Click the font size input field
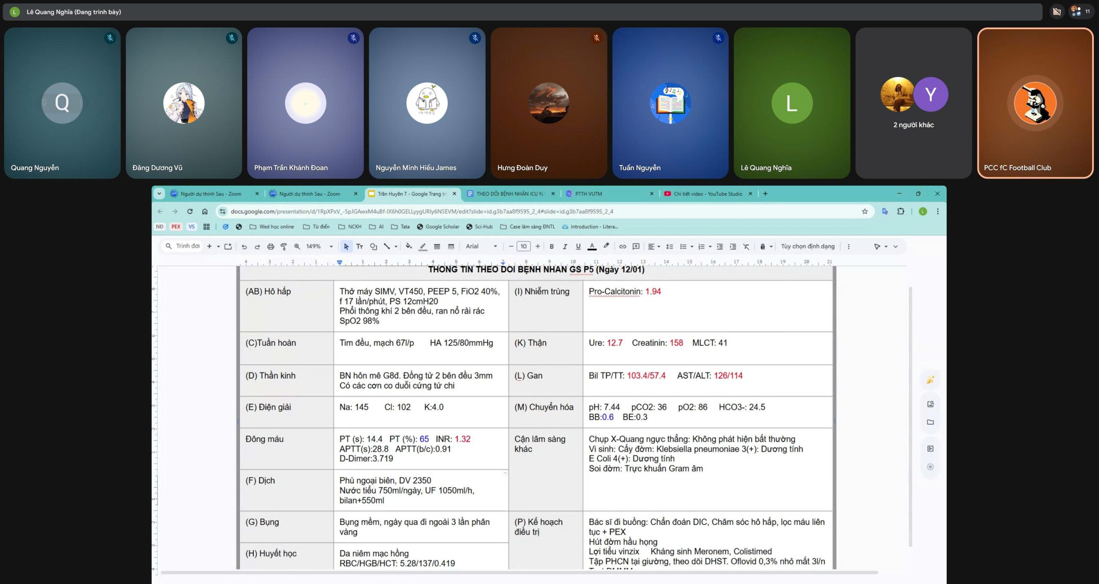The image size is (1099, 584). pos(524,246)
